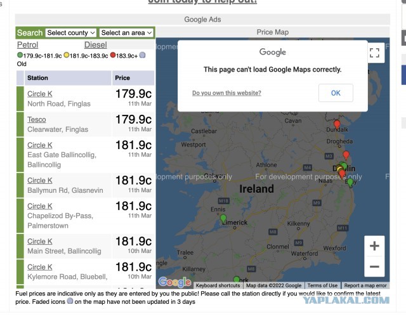Open Circle K Main Street, Ballincollig link
The height and width of the screenshot is (319, 406).
tap(40, 242)
